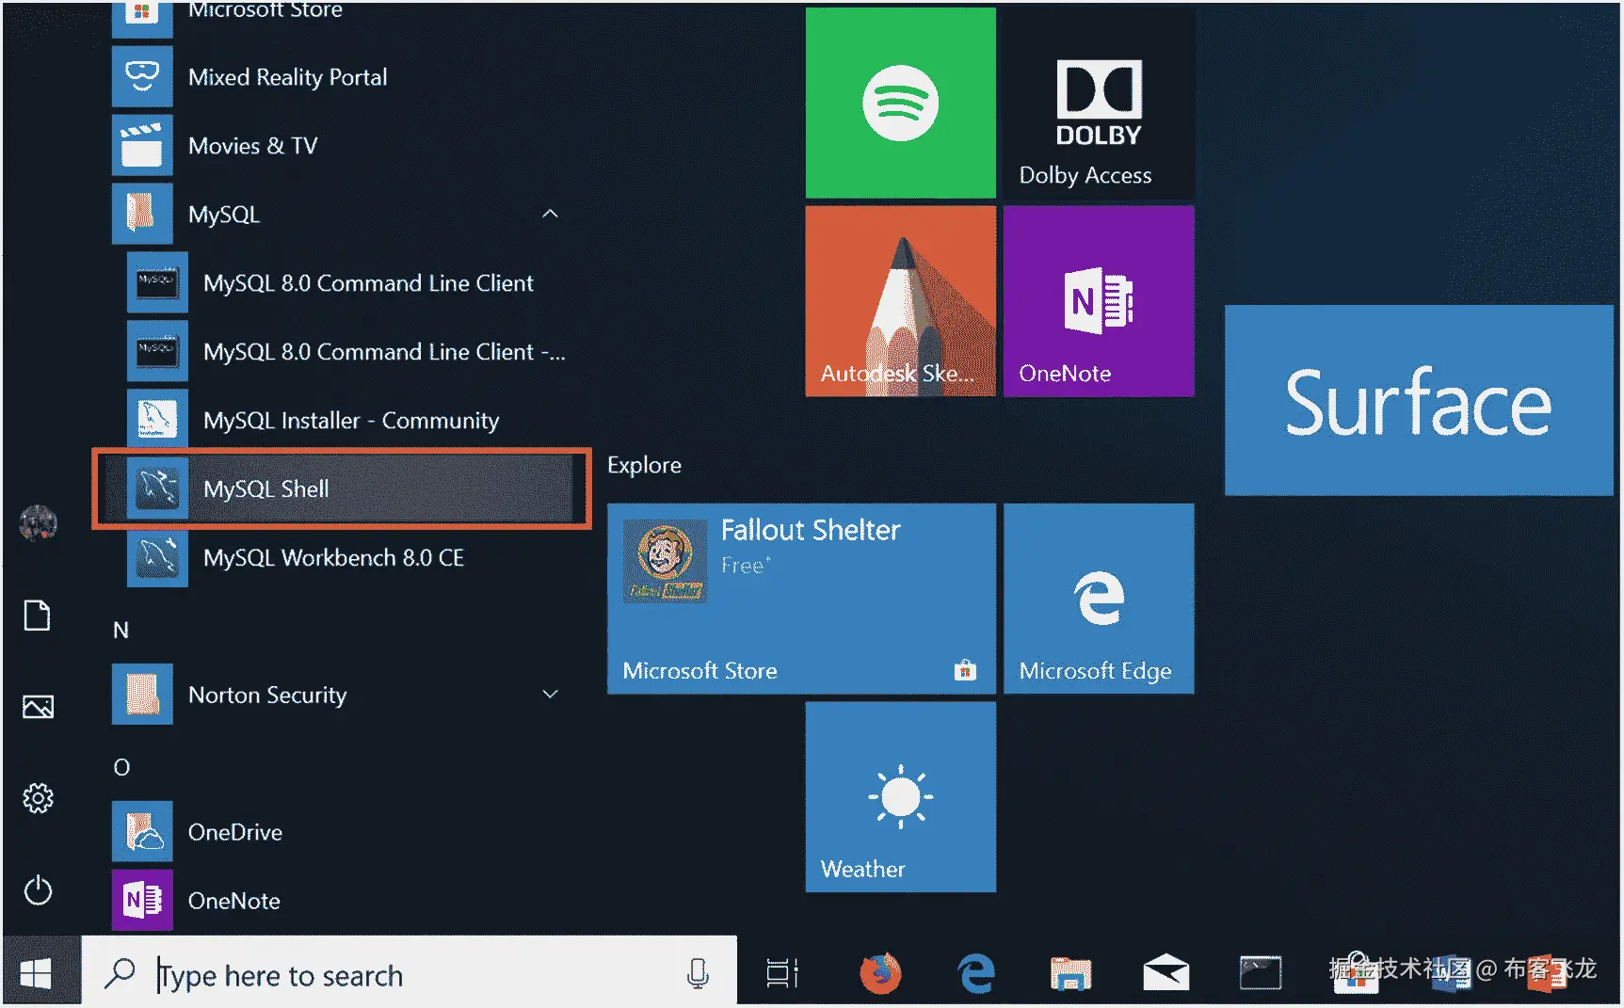
Task: Open the MySQL Shell dolphin icon
Action: click(157, 488)
